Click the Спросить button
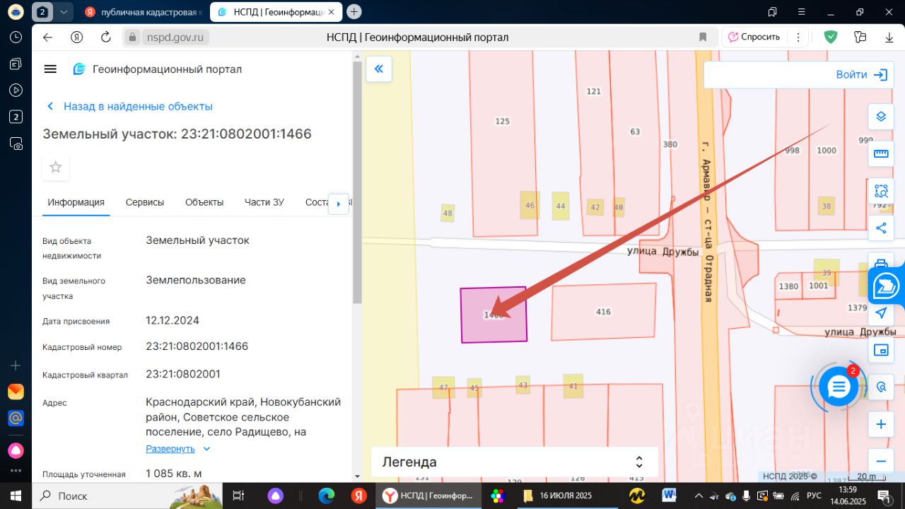905x509 pixels. point(754,37)
